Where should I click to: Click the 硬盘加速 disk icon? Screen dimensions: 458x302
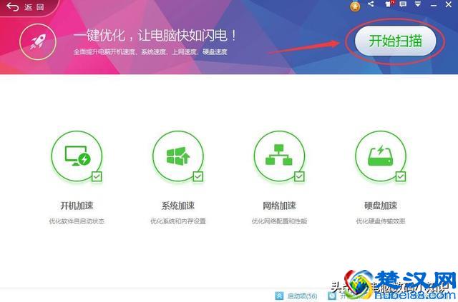(381, 156)
